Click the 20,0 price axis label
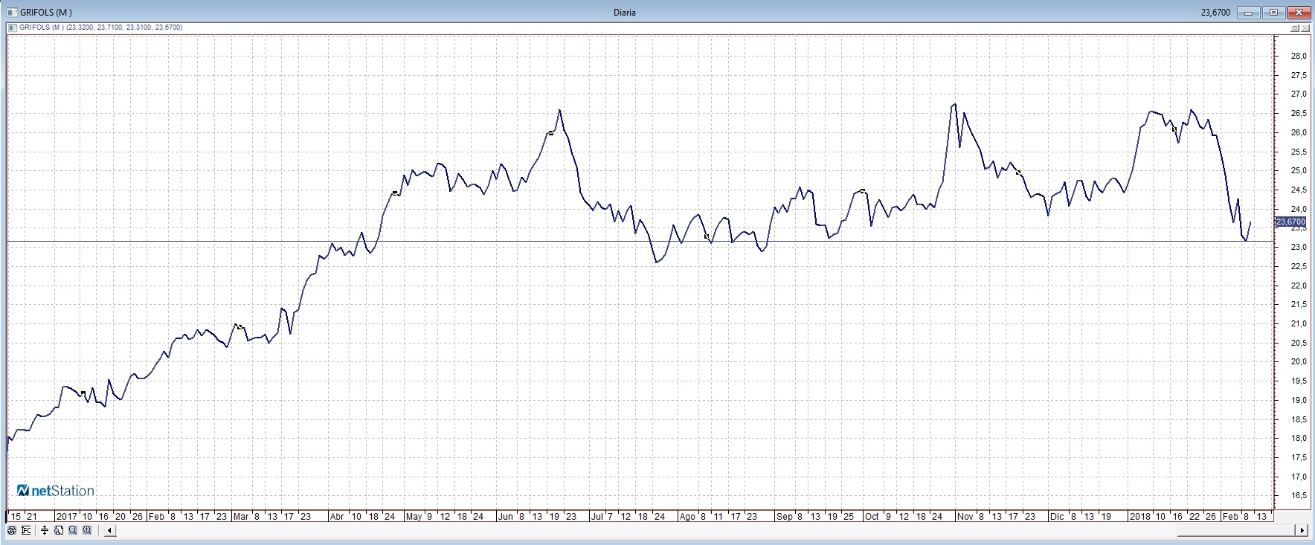The height and width of the screenshot is (545, 1315). pos(1299,362)
